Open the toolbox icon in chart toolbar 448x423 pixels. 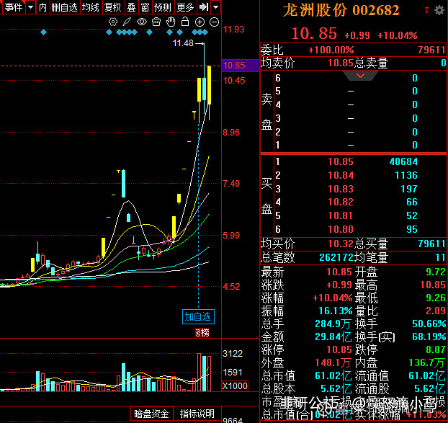click(x=156, y=22)
